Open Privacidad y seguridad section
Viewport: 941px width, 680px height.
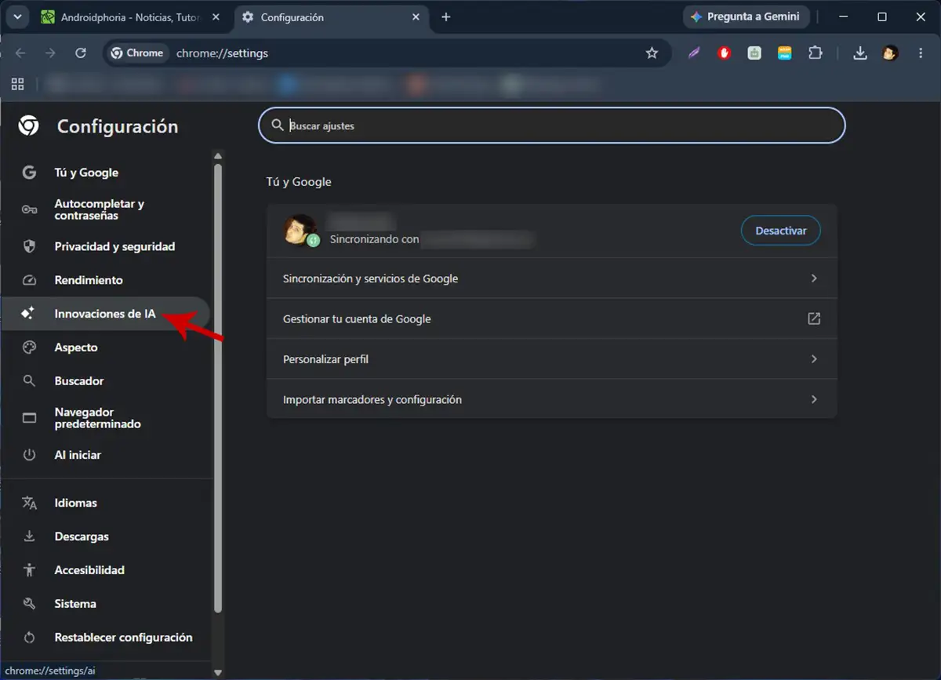tap(106, 246)
